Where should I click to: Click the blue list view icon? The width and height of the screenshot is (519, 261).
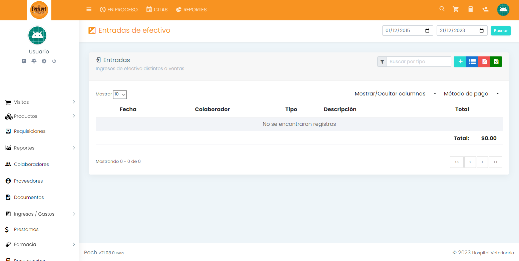(472, 61)
